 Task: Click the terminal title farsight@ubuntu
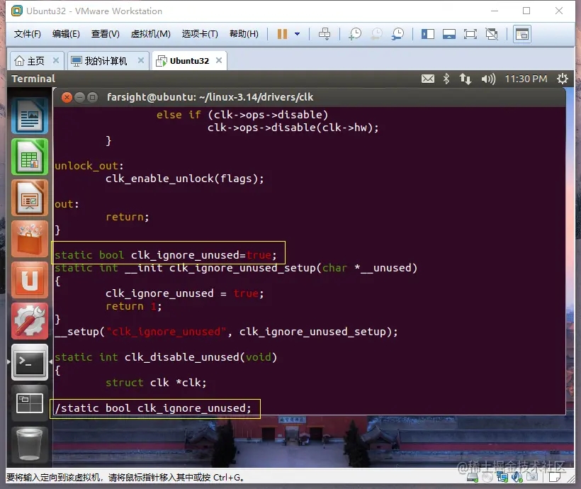click(210, 97)
